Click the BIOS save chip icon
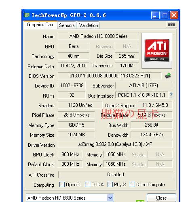Screen dimensions: 186x202 pyautogui.click(x=168, y=76)
